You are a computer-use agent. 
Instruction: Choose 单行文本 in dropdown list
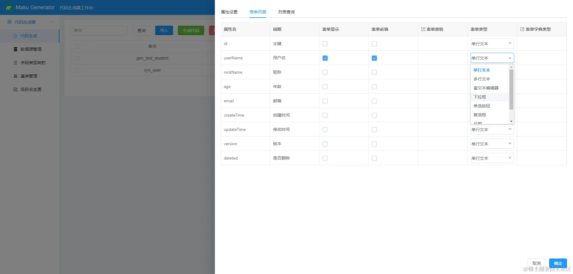coord(490,70)
